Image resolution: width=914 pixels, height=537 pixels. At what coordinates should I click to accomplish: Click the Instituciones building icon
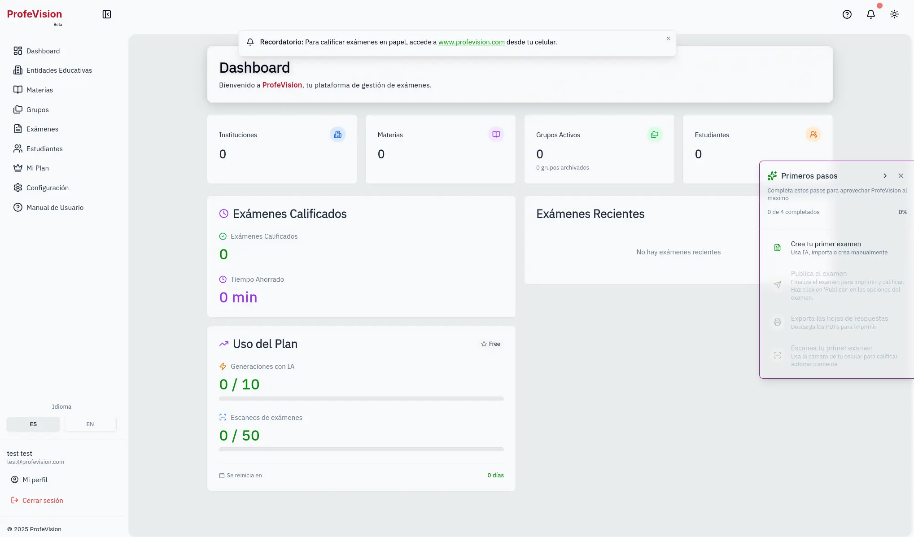coord(337,134)
